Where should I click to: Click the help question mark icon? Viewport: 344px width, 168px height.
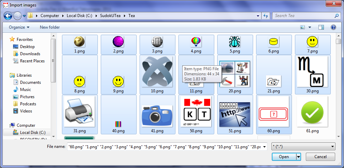tap(333, 27)
